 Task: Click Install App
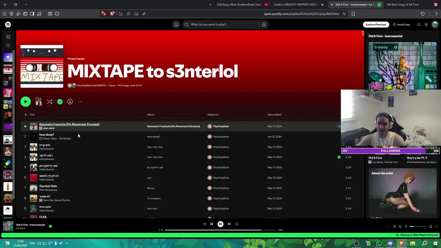click(x=401, y=24)
